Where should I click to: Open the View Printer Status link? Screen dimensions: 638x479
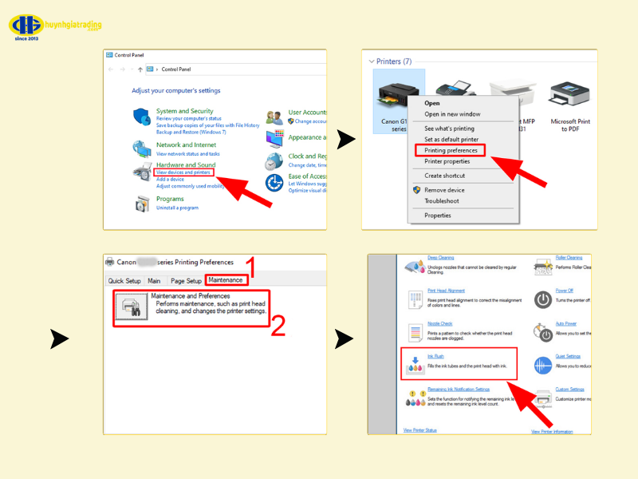419,430
